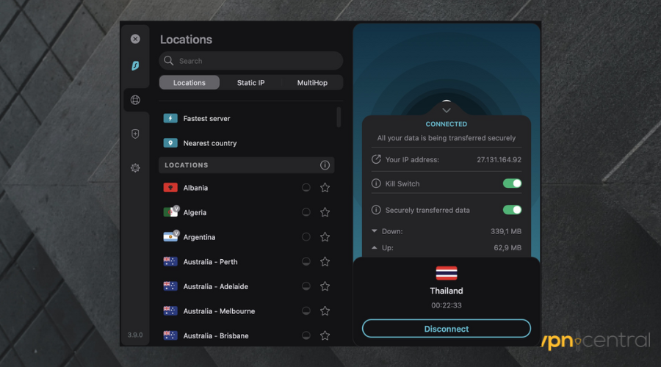Click the CONNECTED status label
This screenshot has height=367, width=661.
click(x=447, y=124)
